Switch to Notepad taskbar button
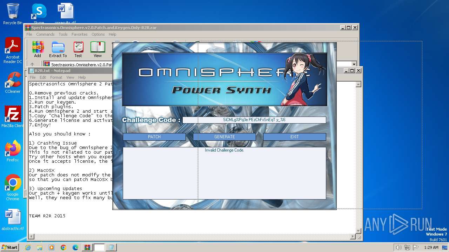Viewport: 449px width, 252px height. tap(111, 247)
